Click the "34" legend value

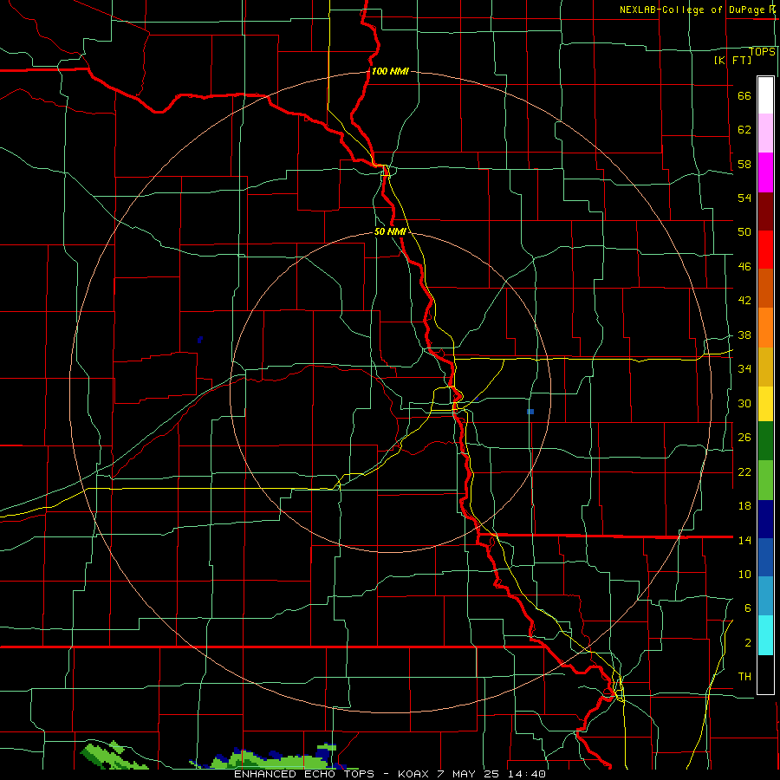tap(744, 369)
